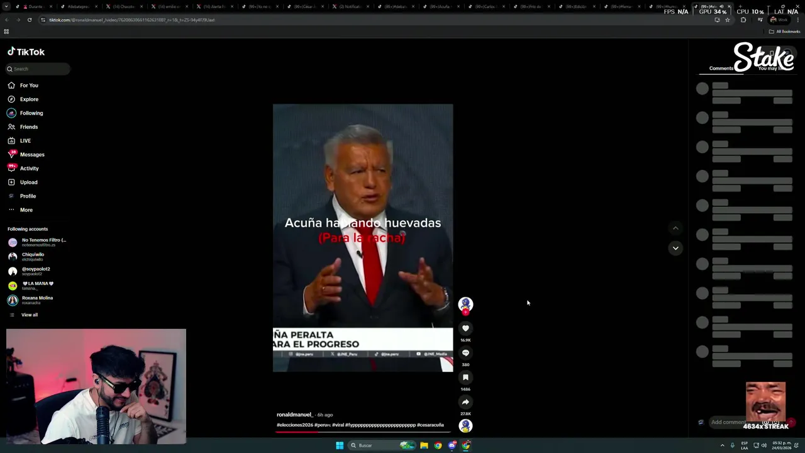Open the Profile page
The width and height of the screenshot is (805, 453).
28,196
